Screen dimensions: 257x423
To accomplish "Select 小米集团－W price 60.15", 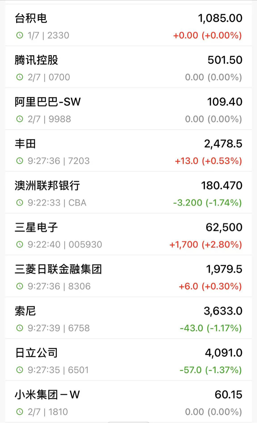I will coord(229,395).
